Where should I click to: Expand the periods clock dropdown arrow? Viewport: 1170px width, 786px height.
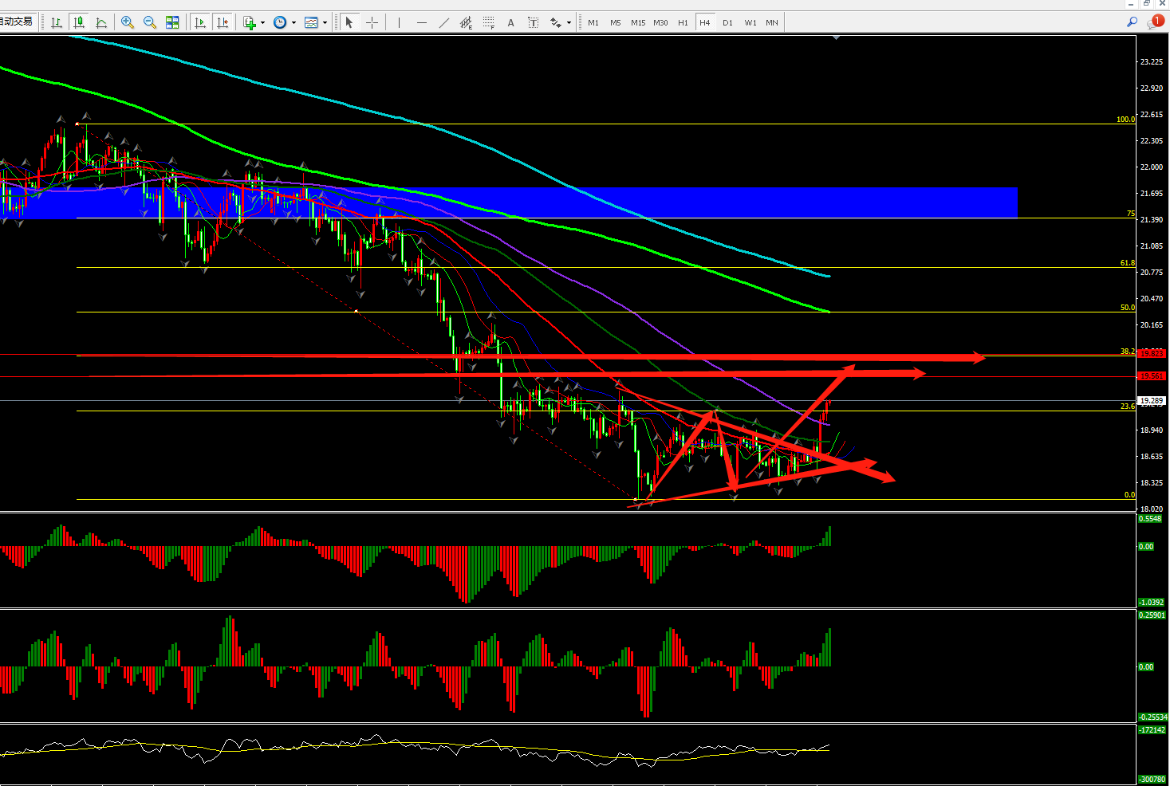tap(293, 22)
